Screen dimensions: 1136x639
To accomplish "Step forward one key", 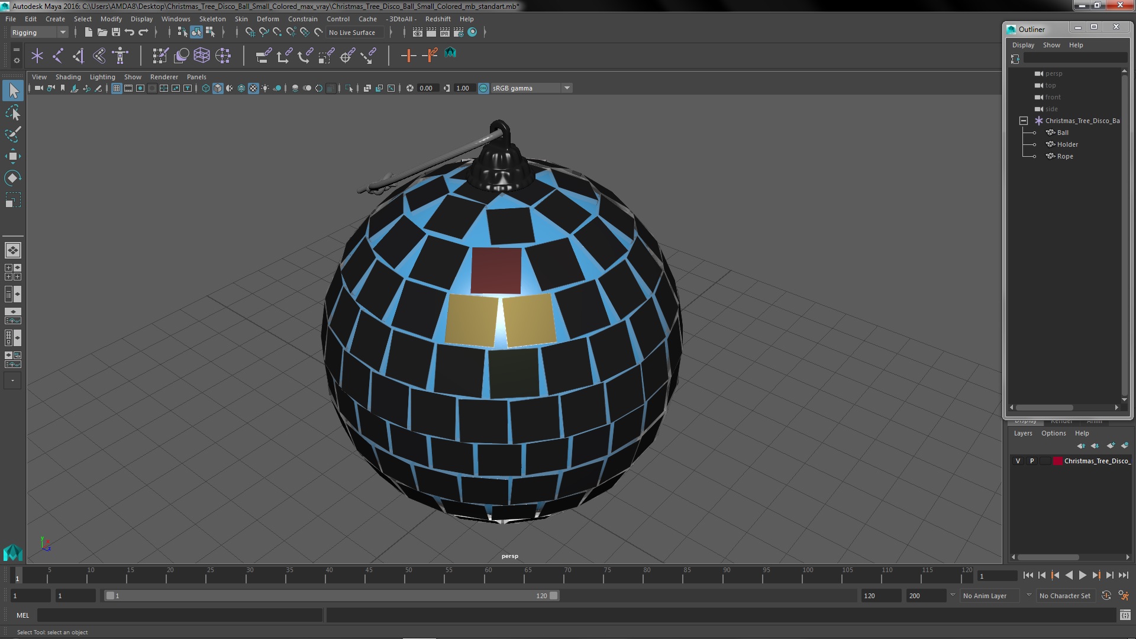I will pyautogui.click(x=1096, y=575).
